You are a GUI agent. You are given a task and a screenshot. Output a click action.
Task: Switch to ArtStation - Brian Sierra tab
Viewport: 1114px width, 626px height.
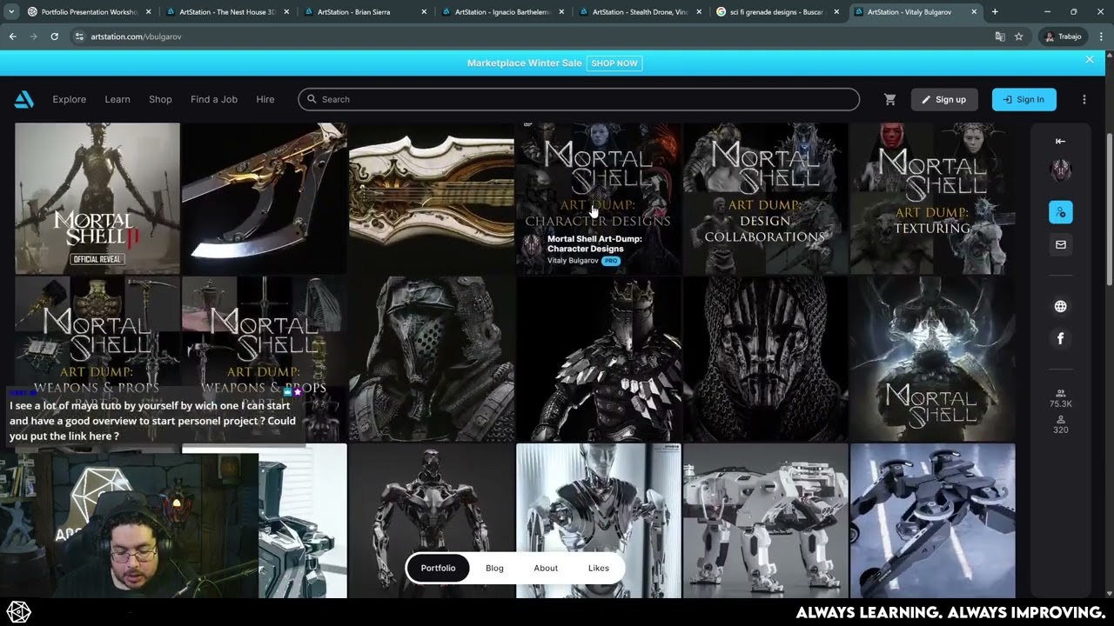pos(364,12)
